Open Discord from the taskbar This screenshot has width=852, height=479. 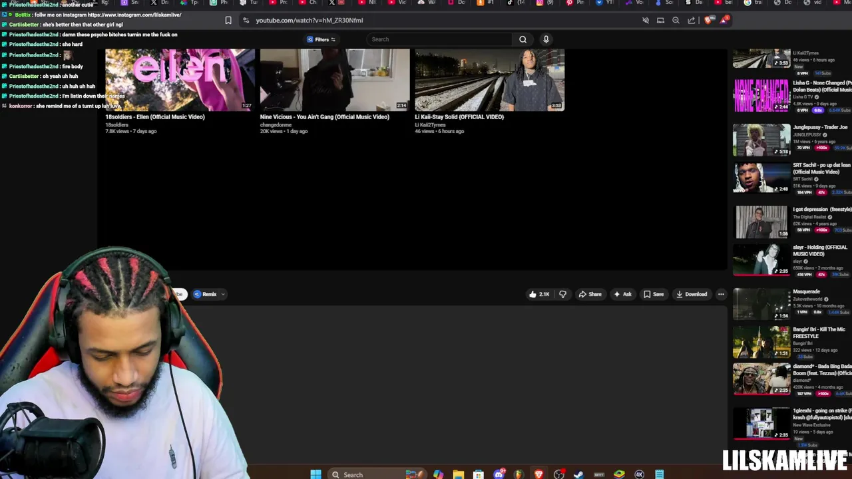click(x=499, y=474)
